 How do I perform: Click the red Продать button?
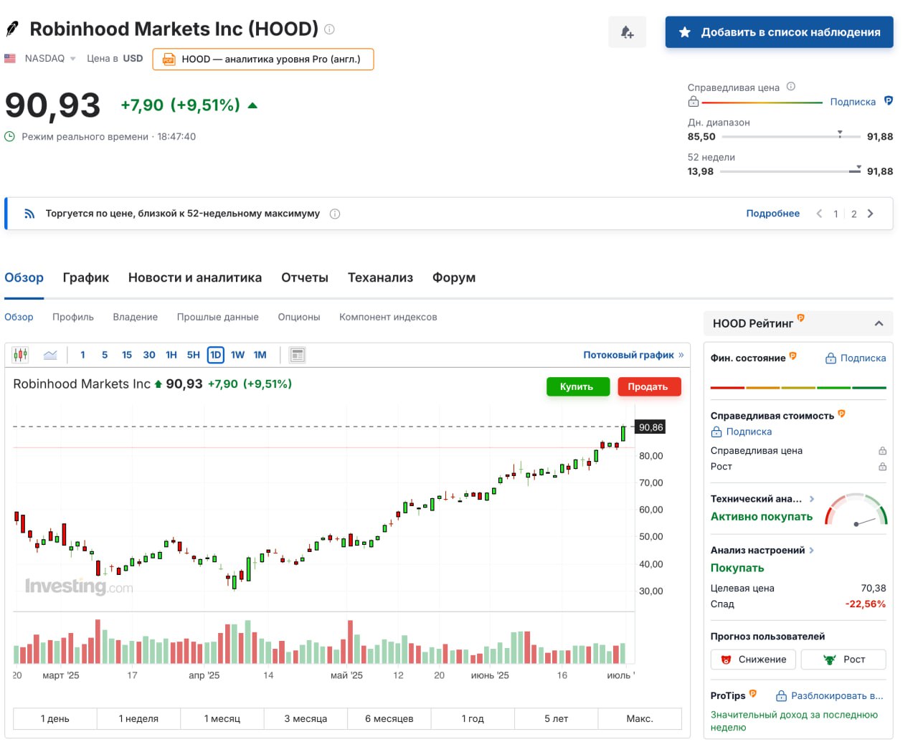[649, 386]
